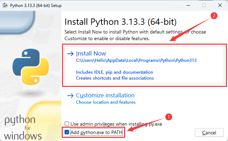Click 'Includes IDLE, pip and documentation' text
Screen dimensions: 228x141
(x=115, y=72)
